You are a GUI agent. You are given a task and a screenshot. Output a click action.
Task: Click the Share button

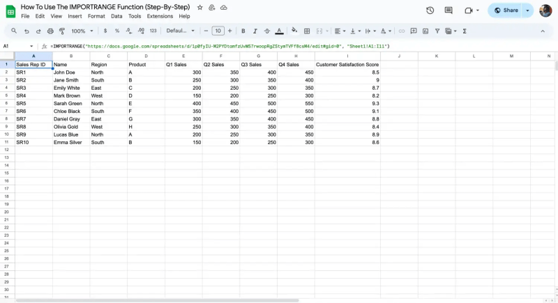click(506, 10)
